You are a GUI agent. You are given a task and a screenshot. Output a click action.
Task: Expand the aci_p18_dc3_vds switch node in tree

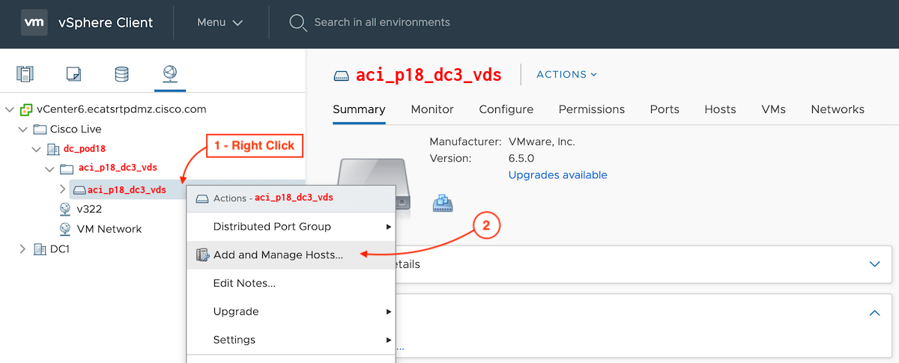(x=63, y=189)
